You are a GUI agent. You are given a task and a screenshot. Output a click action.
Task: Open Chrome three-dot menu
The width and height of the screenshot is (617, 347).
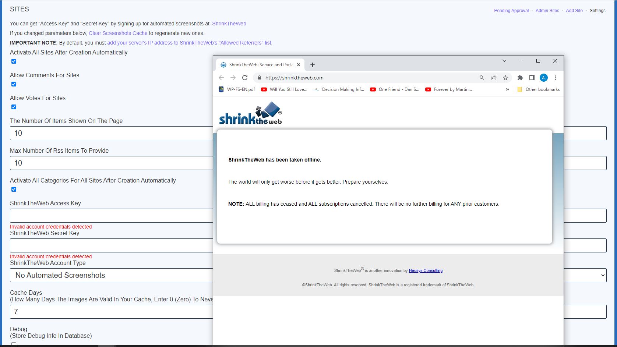click(x=556, y=78)
